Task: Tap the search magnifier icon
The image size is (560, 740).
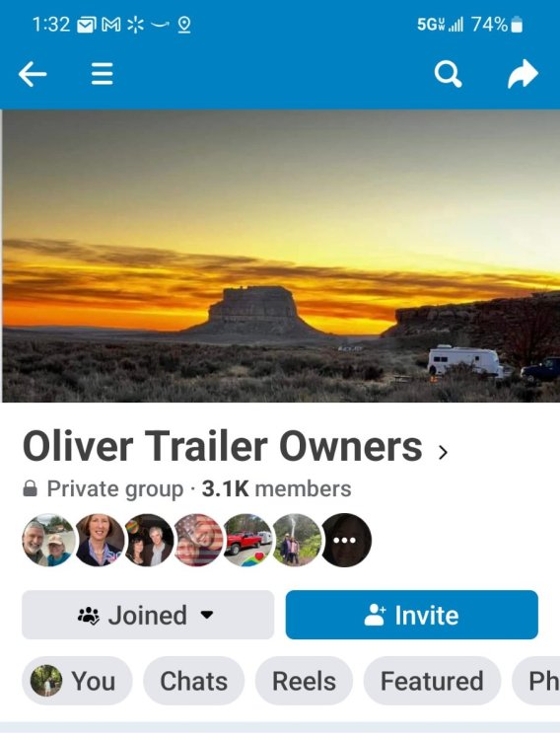Action: click(x=448, y=74)
